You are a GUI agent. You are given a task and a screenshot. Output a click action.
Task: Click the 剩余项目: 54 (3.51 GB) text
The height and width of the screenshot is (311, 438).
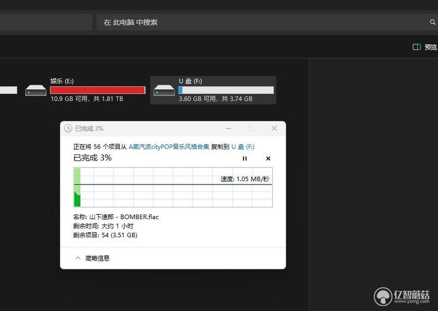pyautogui.click(x=105, y=235)
